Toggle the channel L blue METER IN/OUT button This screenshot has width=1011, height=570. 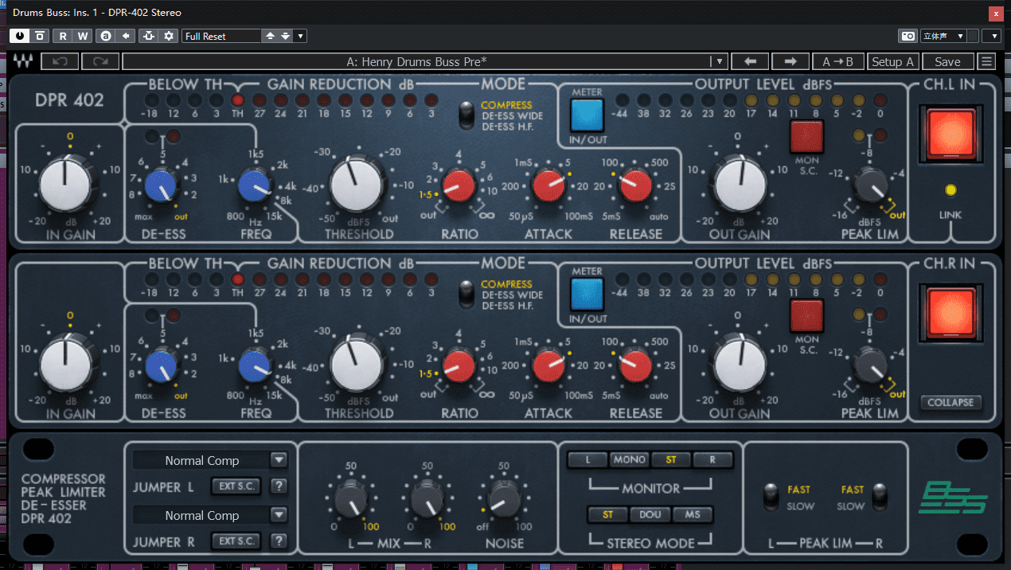587,115
